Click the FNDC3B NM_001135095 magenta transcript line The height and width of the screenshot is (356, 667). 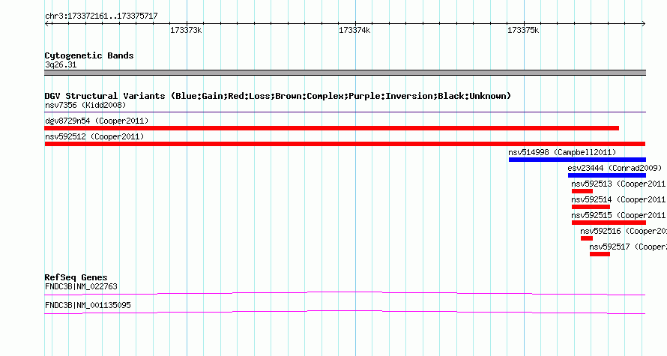[345, 313]
